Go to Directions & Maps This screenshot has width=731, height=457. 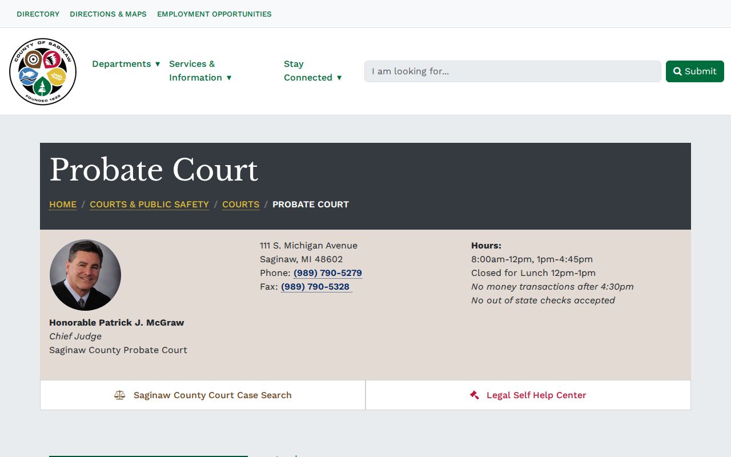[108, 14]
